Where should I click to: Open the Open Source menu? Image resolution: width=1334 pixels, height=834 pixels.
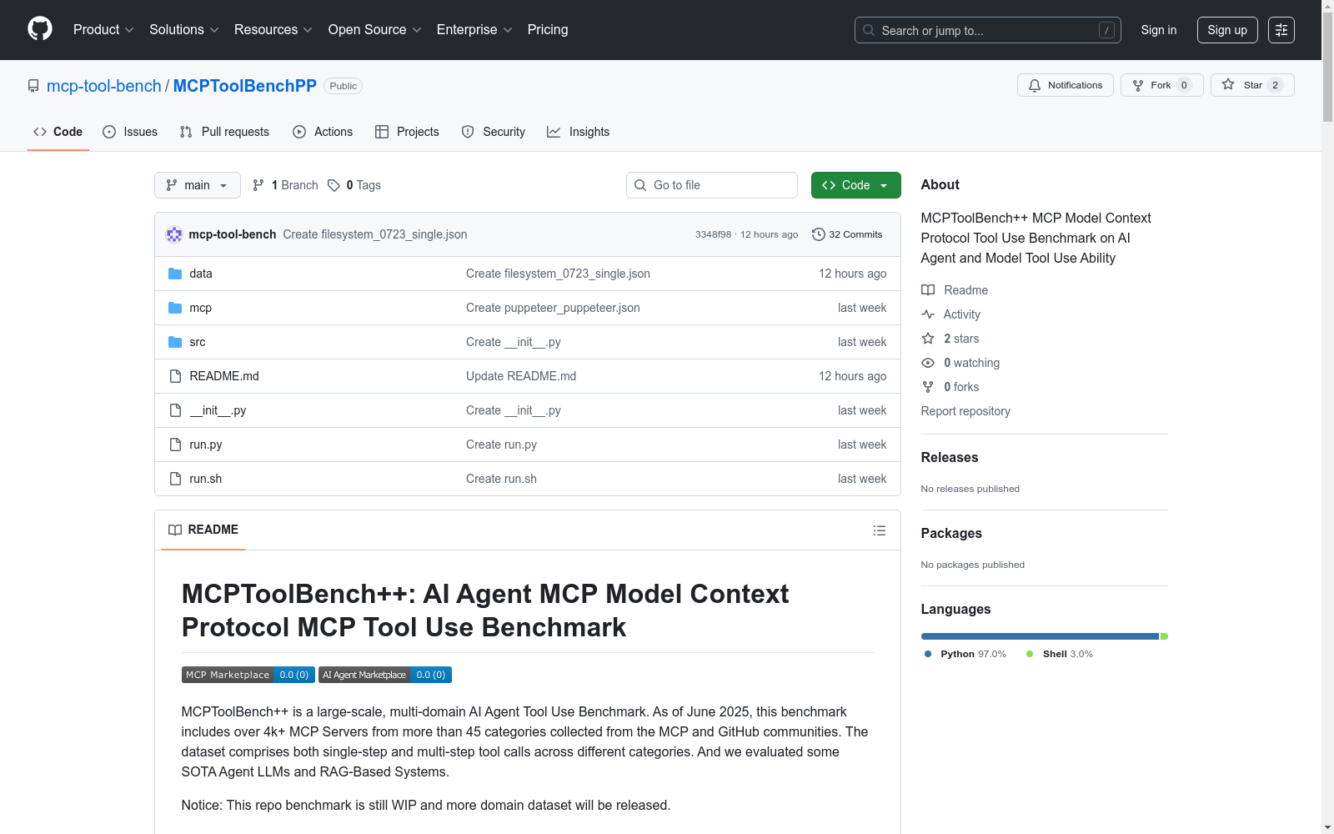[x=374, y=30]
